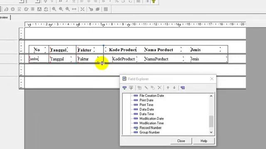266x149 pixels.
Task: Click the Bold B formatting icon
Action: 60,1
